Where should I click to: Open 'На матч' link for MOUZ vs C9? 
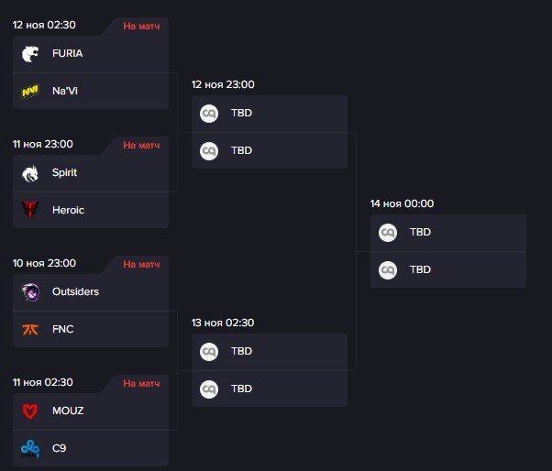click(x=141, y=383)
